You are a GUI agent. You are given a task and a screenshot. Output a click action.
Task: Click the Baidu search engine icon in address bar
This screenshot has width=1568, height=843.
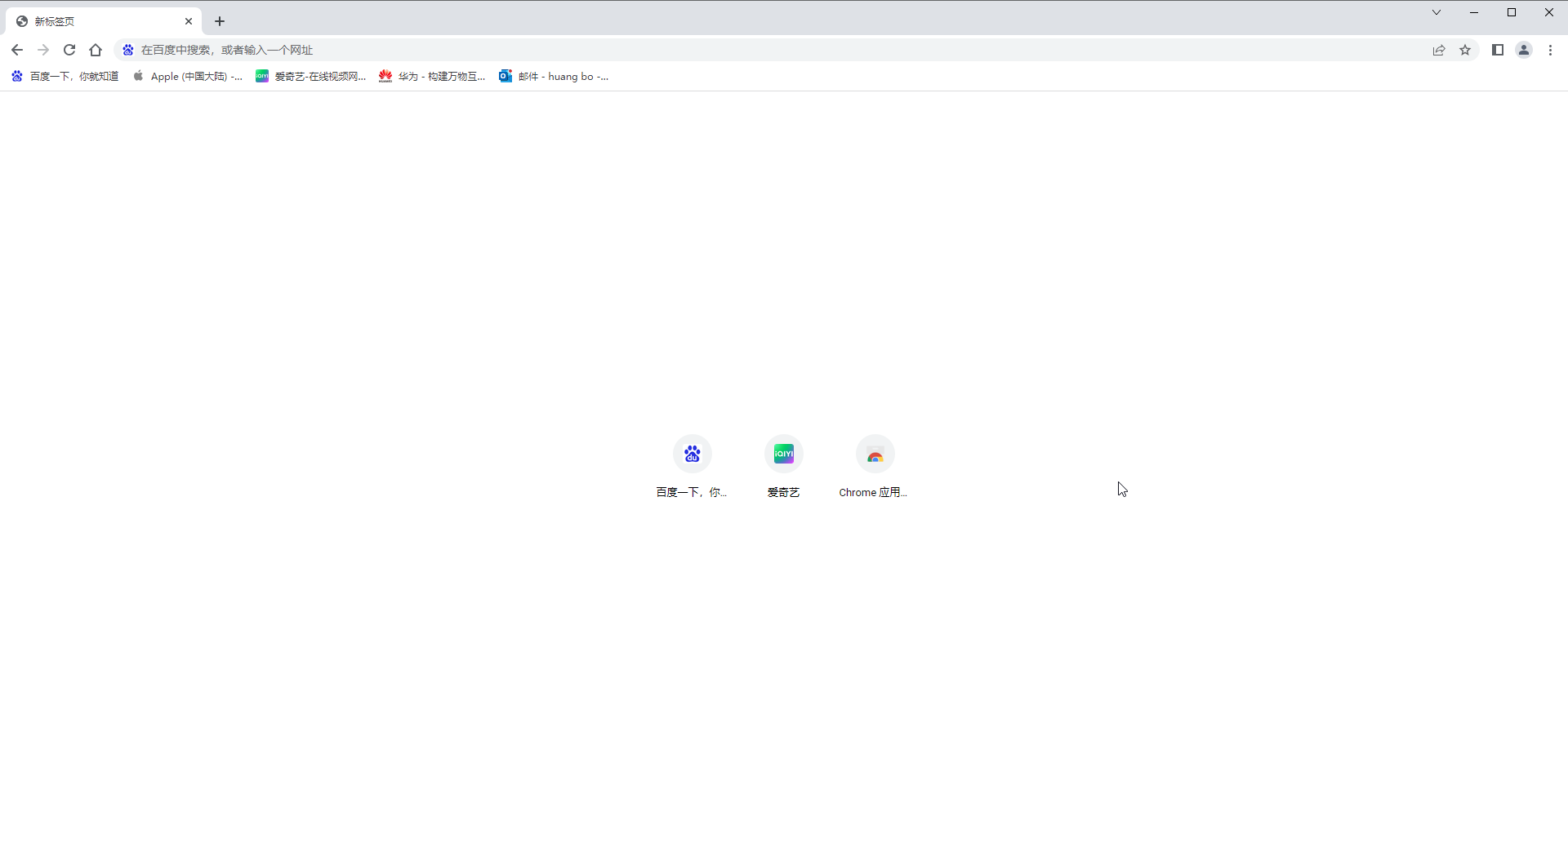(x=128, y=50)
